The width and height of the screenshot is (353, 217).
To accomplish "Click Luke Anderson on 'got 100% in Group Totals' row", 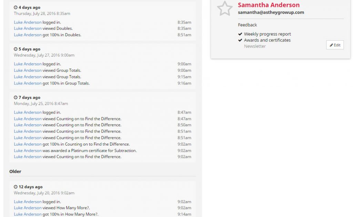I will click(x=28, y=83).
